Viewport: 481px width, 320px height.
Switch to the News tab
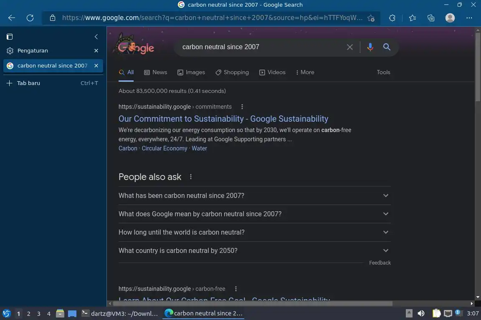155,72
